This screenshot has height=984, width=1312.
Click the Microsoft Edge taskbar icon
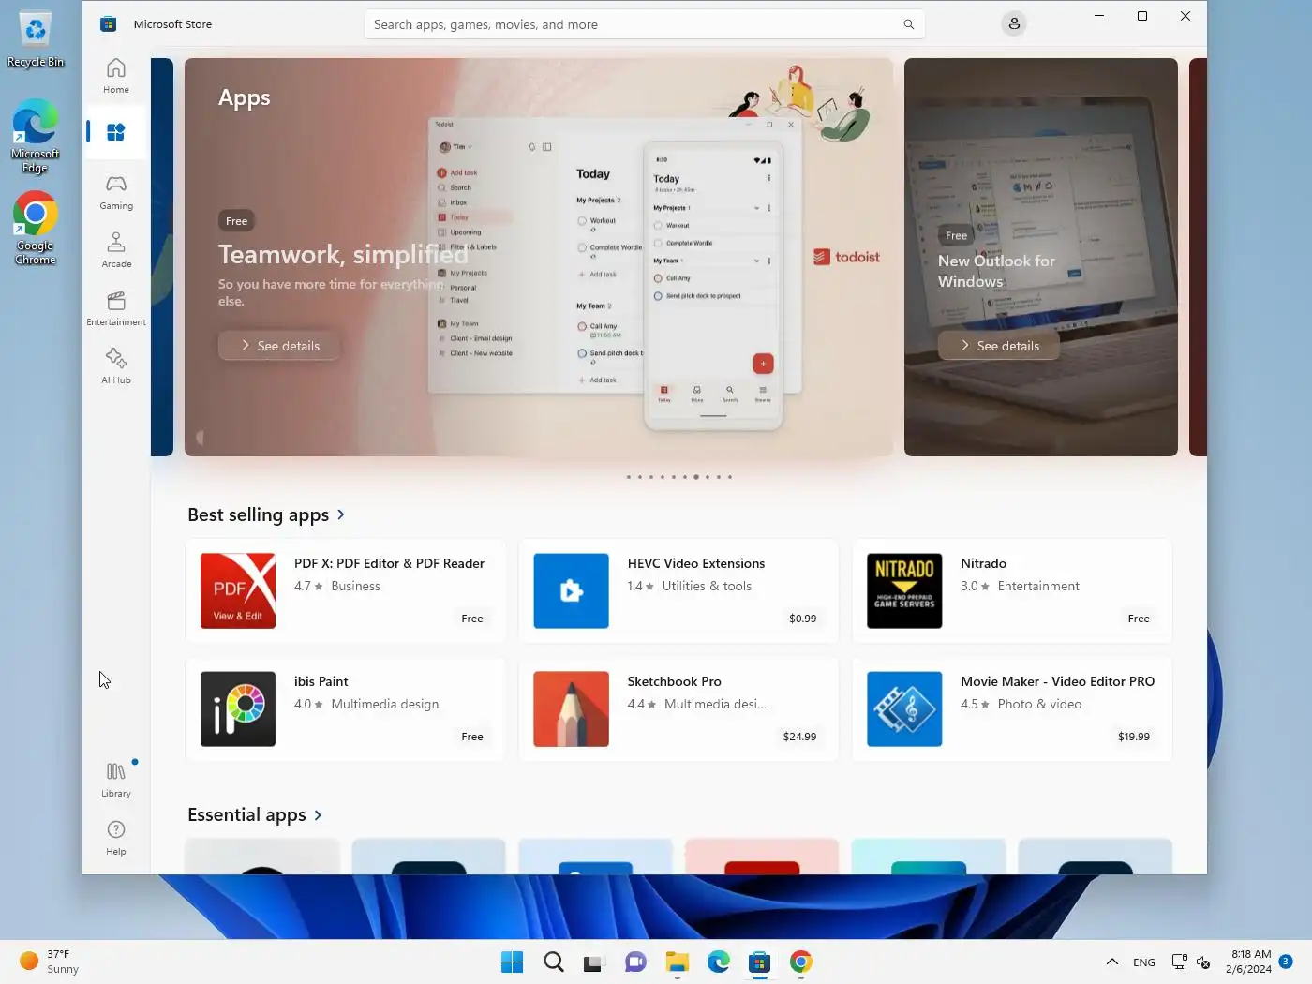(719, 962)
